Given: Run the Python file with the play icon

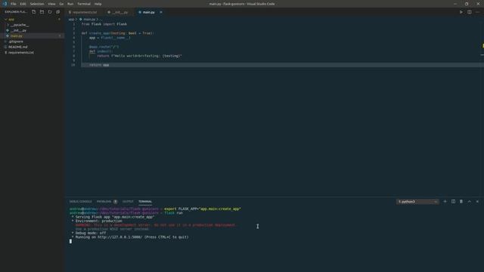Looking at the screenshot, I should click(461, 12).
